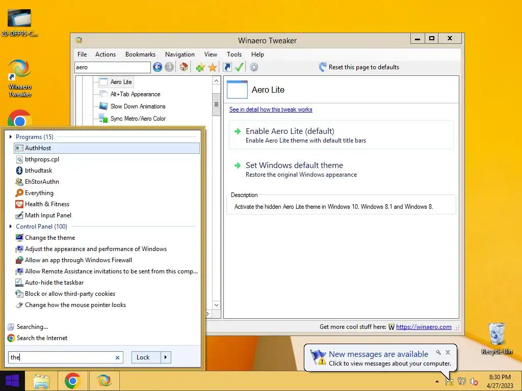
Task: Close the New messages notification balloon
Action: point(448,352)
